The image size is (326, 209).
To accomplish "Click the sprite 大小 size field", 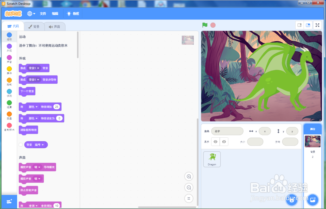I will click(255, 142).
